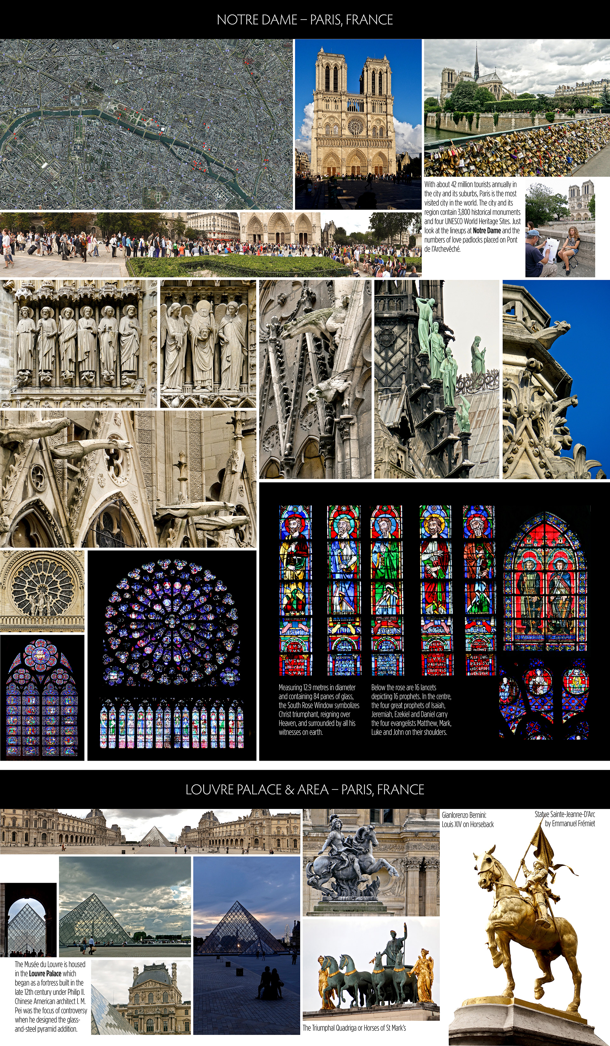This screenshot has width=610, height=1046.
Task: Click the NOTRE DAME – PARIS, FRANCE heading
Action: [305, 20]
